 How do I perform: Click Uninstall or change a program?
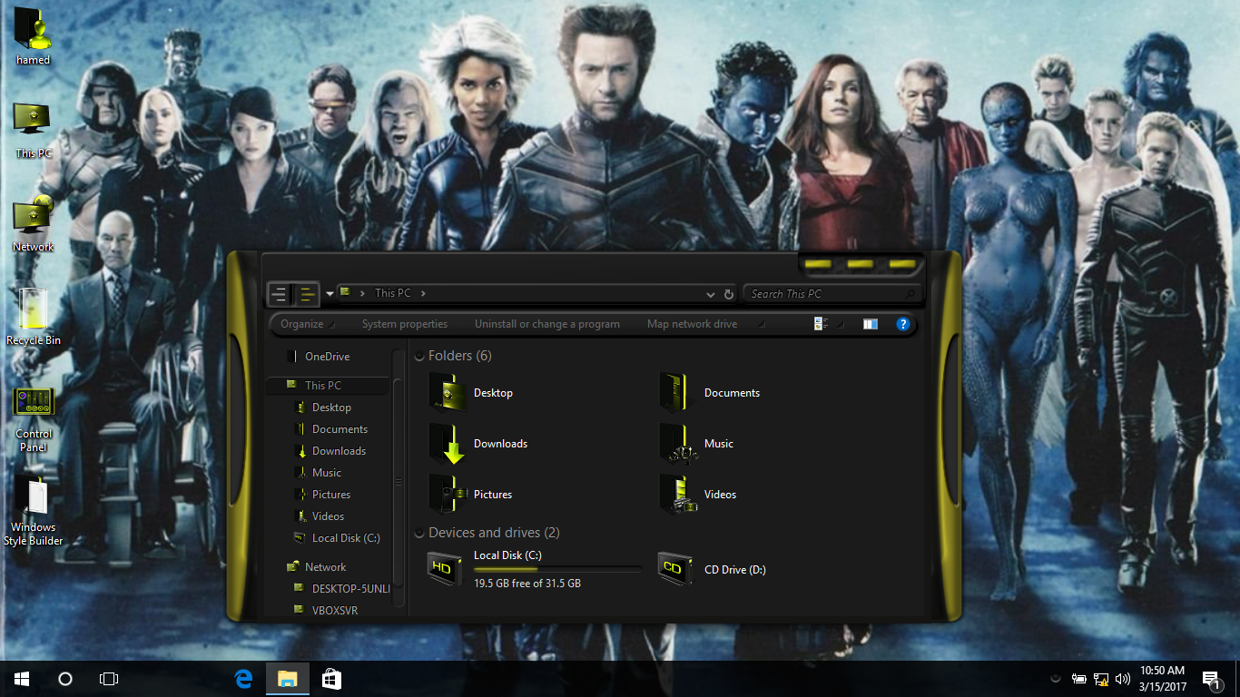click(x=546, y=324)
